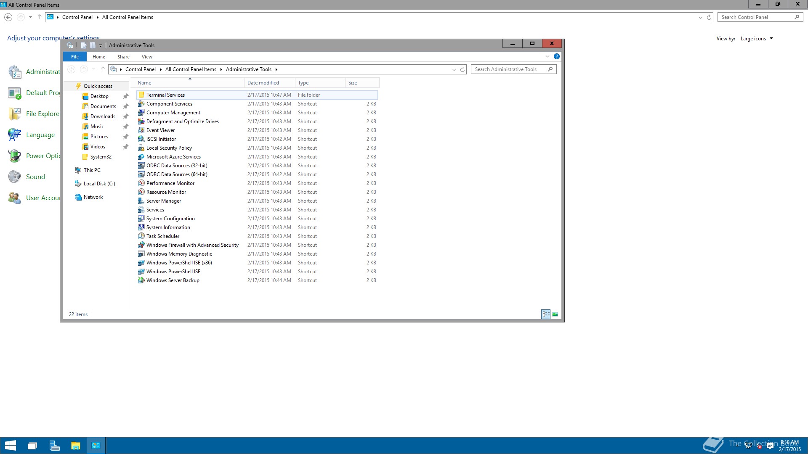
Task: Unpin Desktop from Quick access
Action: (x=125, y=96)
